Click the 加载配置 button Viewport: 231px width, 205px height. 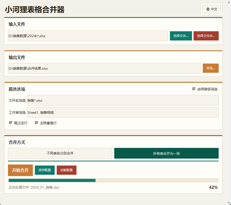point(66,170)
